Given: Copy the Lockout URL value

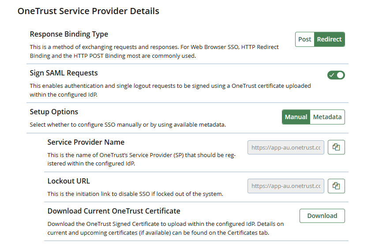Looking at the screenshot, I should coord(336,186).
